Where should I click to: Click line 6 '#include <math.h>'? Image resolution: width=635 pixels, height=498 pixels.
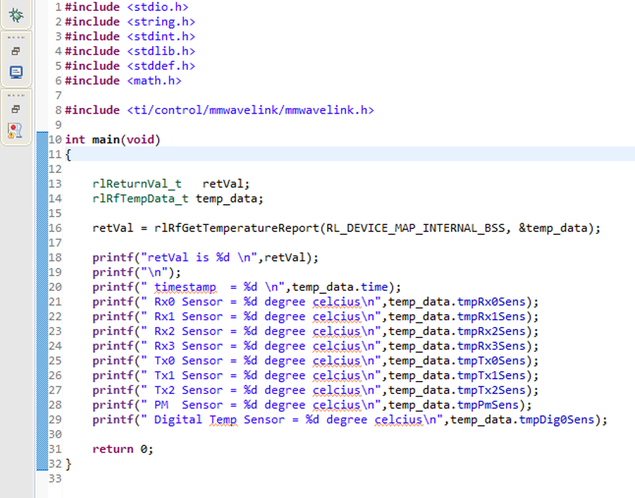click(123, 80)
